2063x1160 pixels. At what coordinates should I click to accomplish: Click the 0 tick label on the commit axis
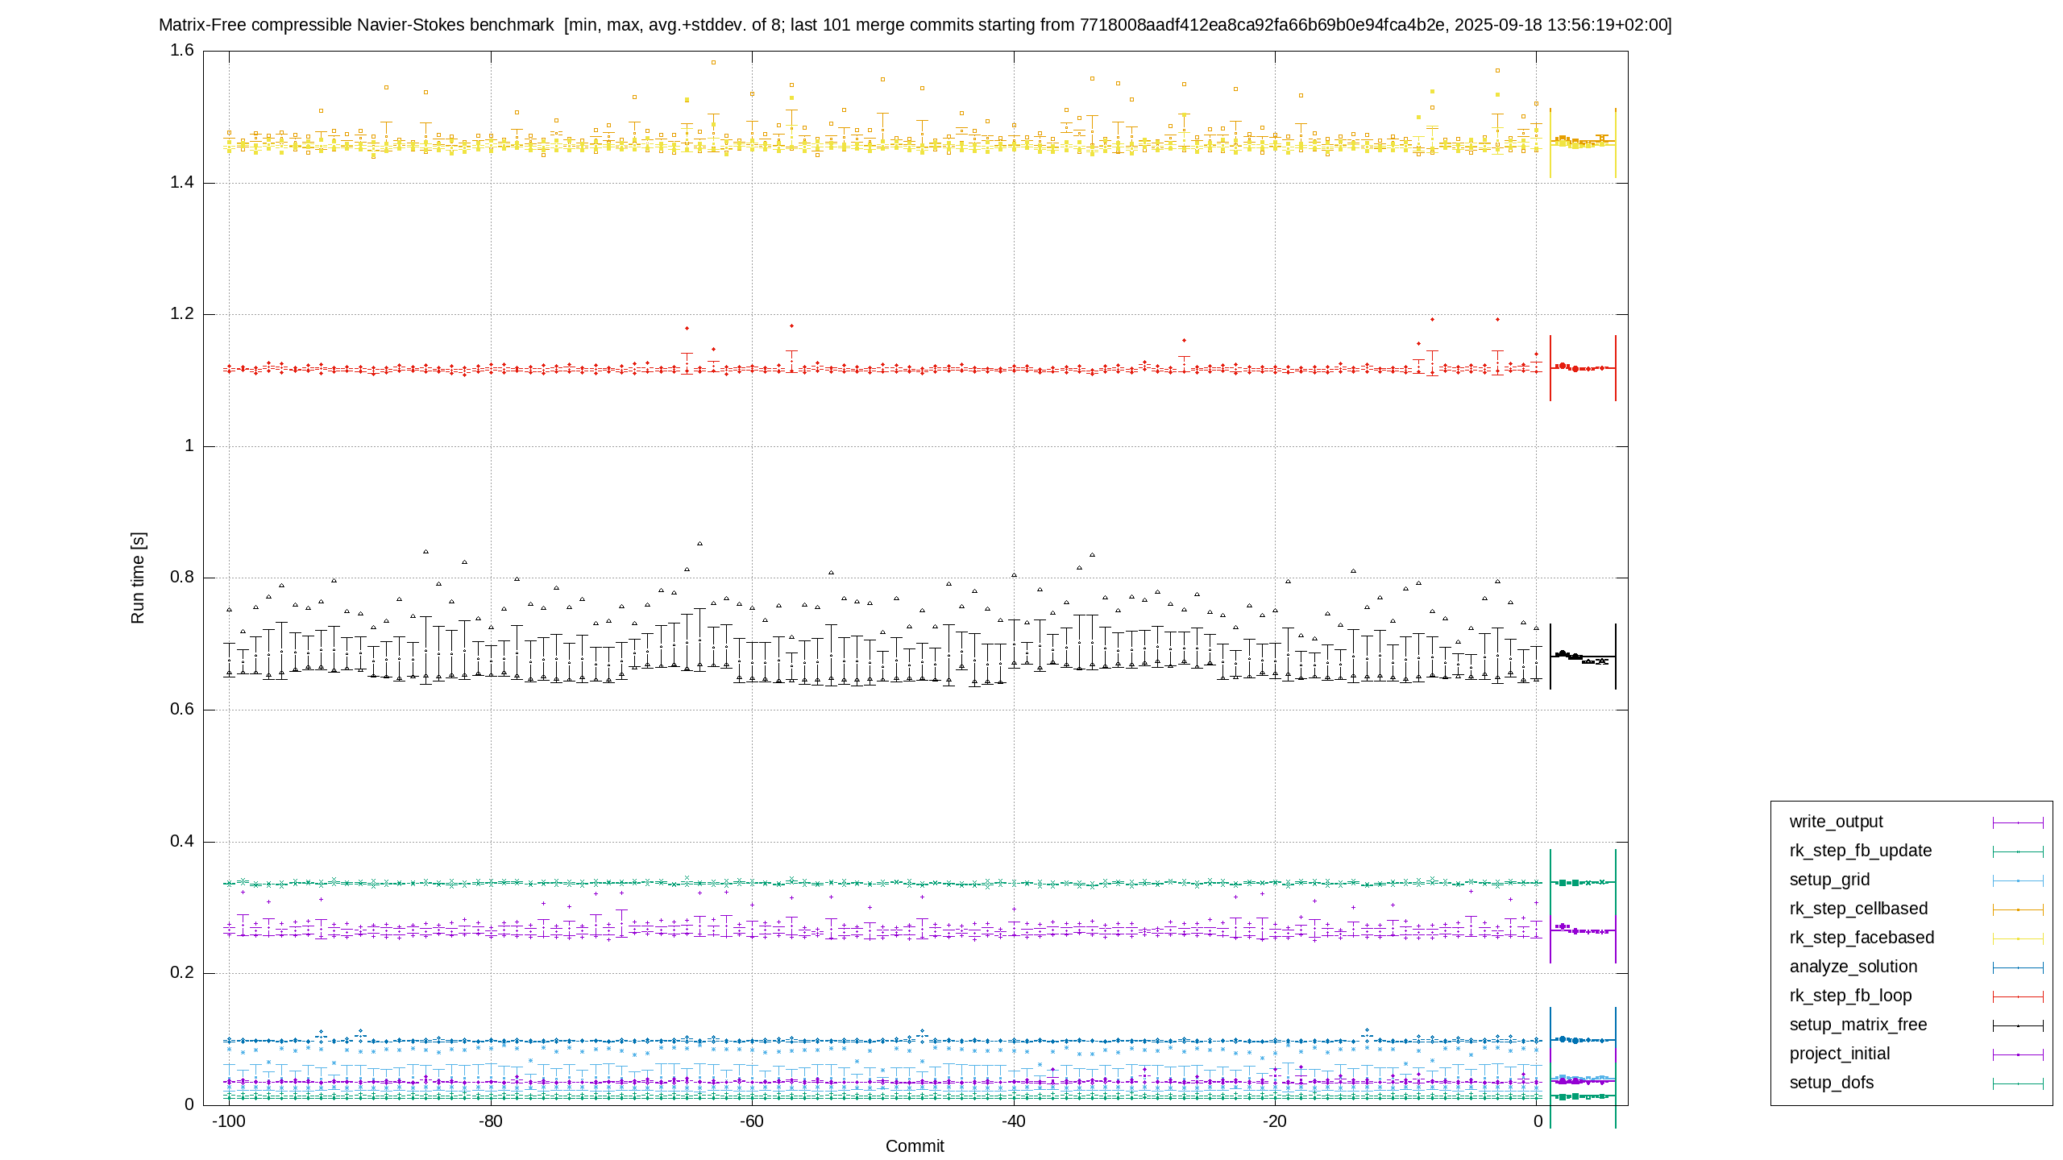click(x=1538, y=1121)
